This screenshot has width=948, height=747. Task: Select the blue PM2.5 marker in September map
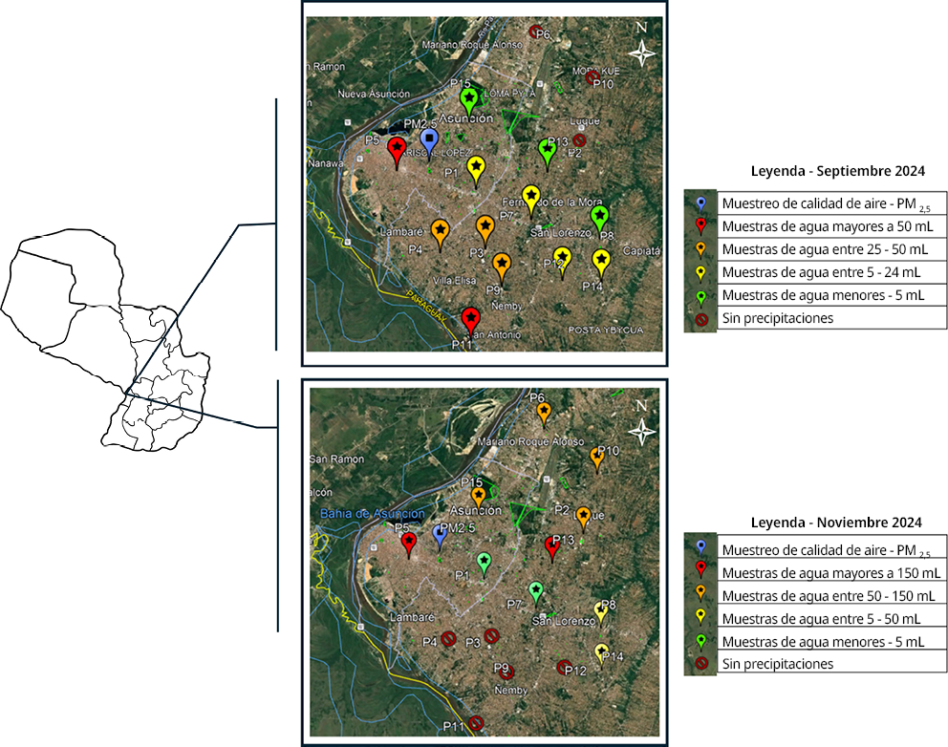click(x=429, y=140)
